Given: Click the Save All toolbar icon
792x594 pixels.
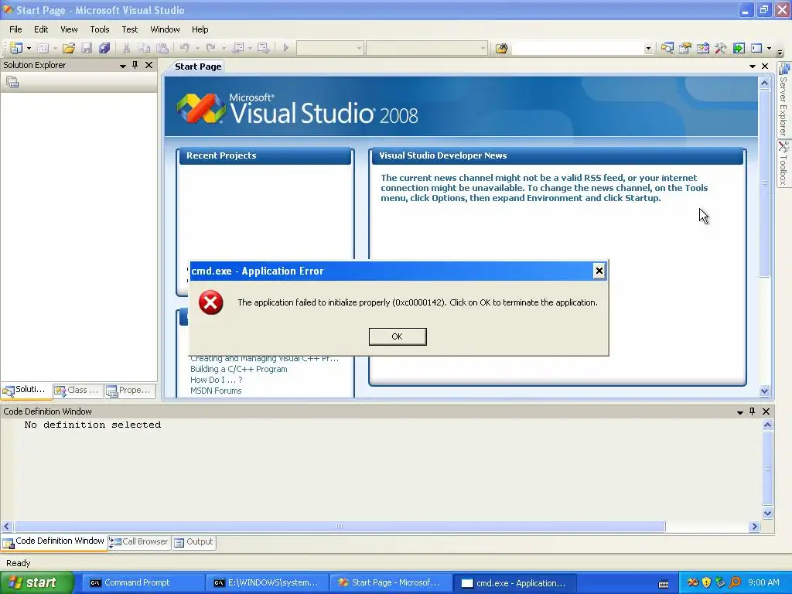Looking at the screenshot, I should 104,48.
